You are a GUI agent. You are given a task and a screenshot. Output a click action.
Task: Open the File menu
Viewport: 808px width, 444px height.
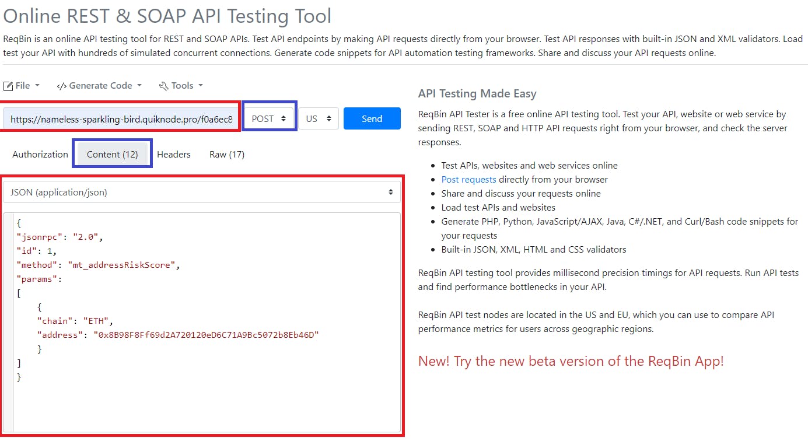tap(22, 86)
